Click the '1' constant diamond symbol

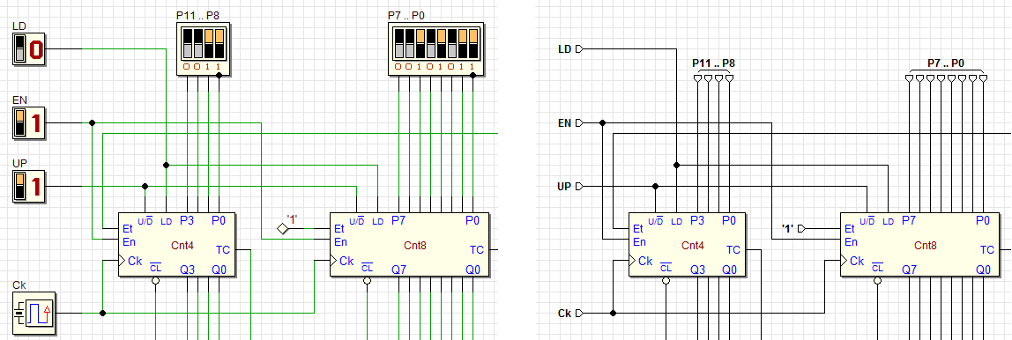pyautogui.click(x=282, y=228)
